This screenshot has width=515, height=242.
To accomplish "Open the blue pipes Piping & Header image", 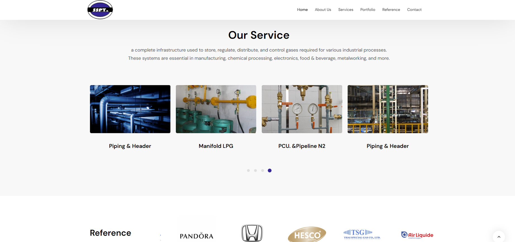I will click(130, 109).
